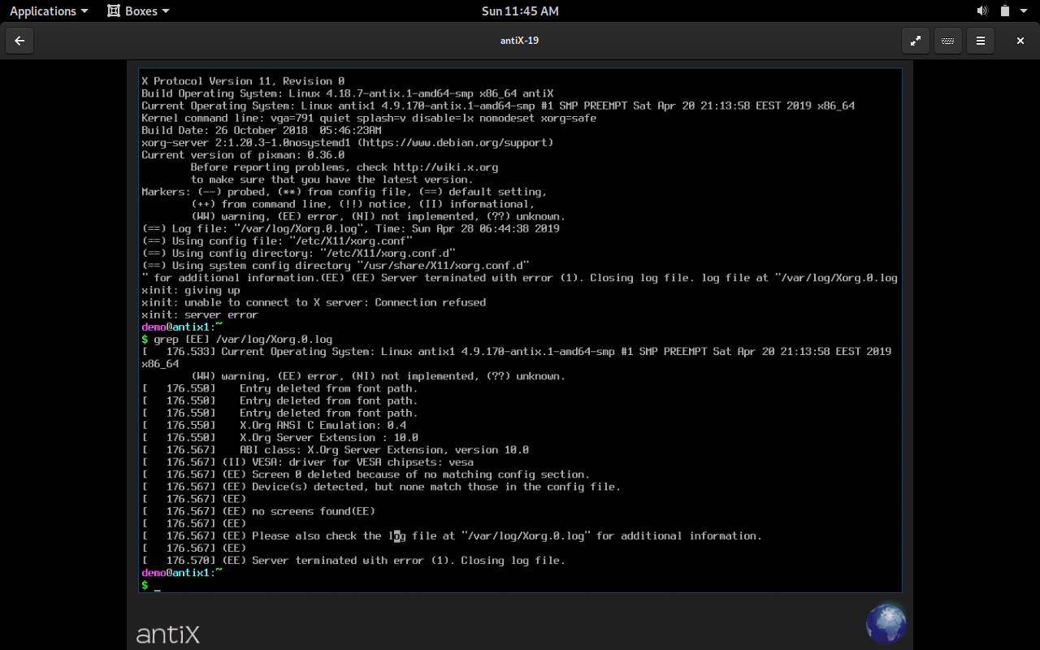Image resolution: width=1040 pixels, height=650 pixels.
Task: Click the terminal prompt cursor line
Action: tap(151, 585)
